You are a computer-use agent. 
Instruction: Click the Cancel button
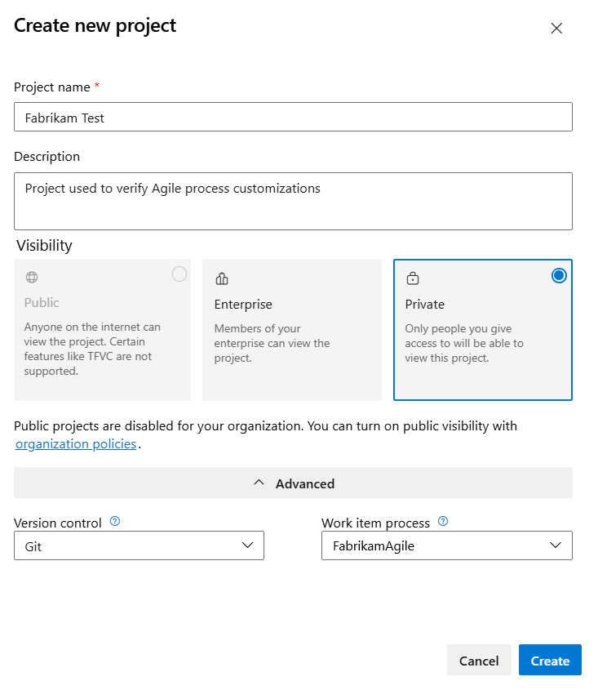point(479,660)
